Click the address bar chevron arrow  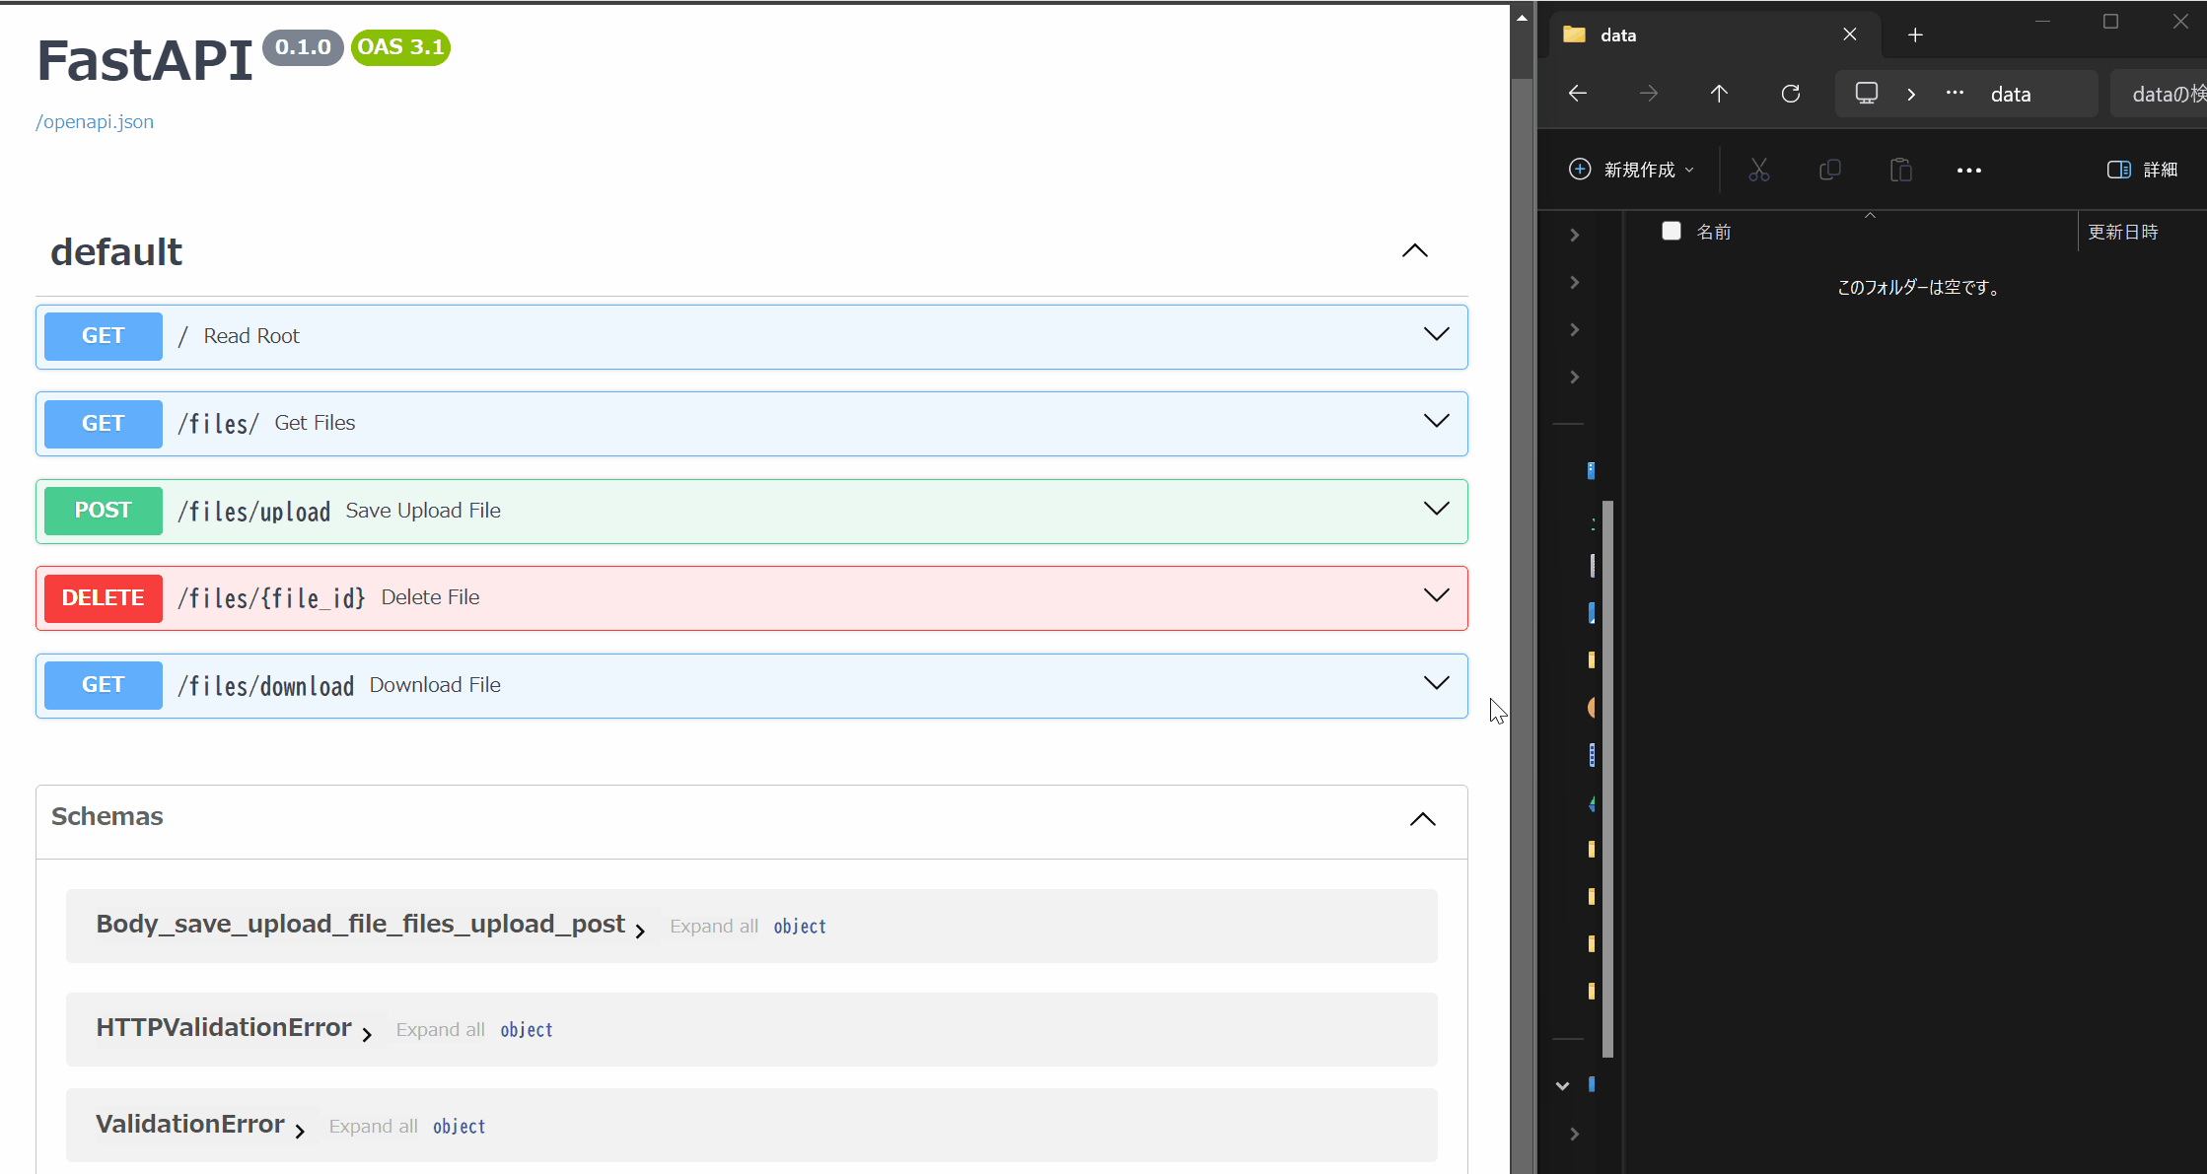[x=1911, y=95]
